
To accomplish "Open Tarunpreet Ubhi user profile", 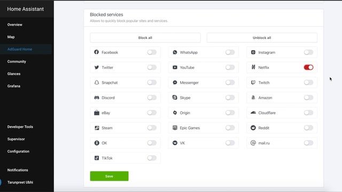I will tap(20, 182).
